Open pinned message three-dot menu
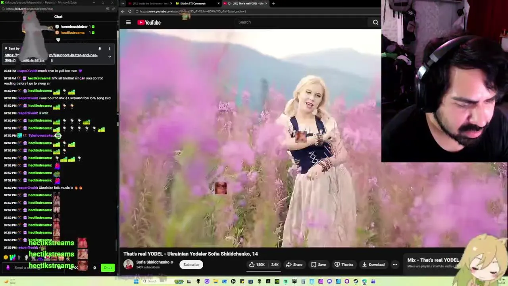The image size is (508, 286). (x=110, y=49)
